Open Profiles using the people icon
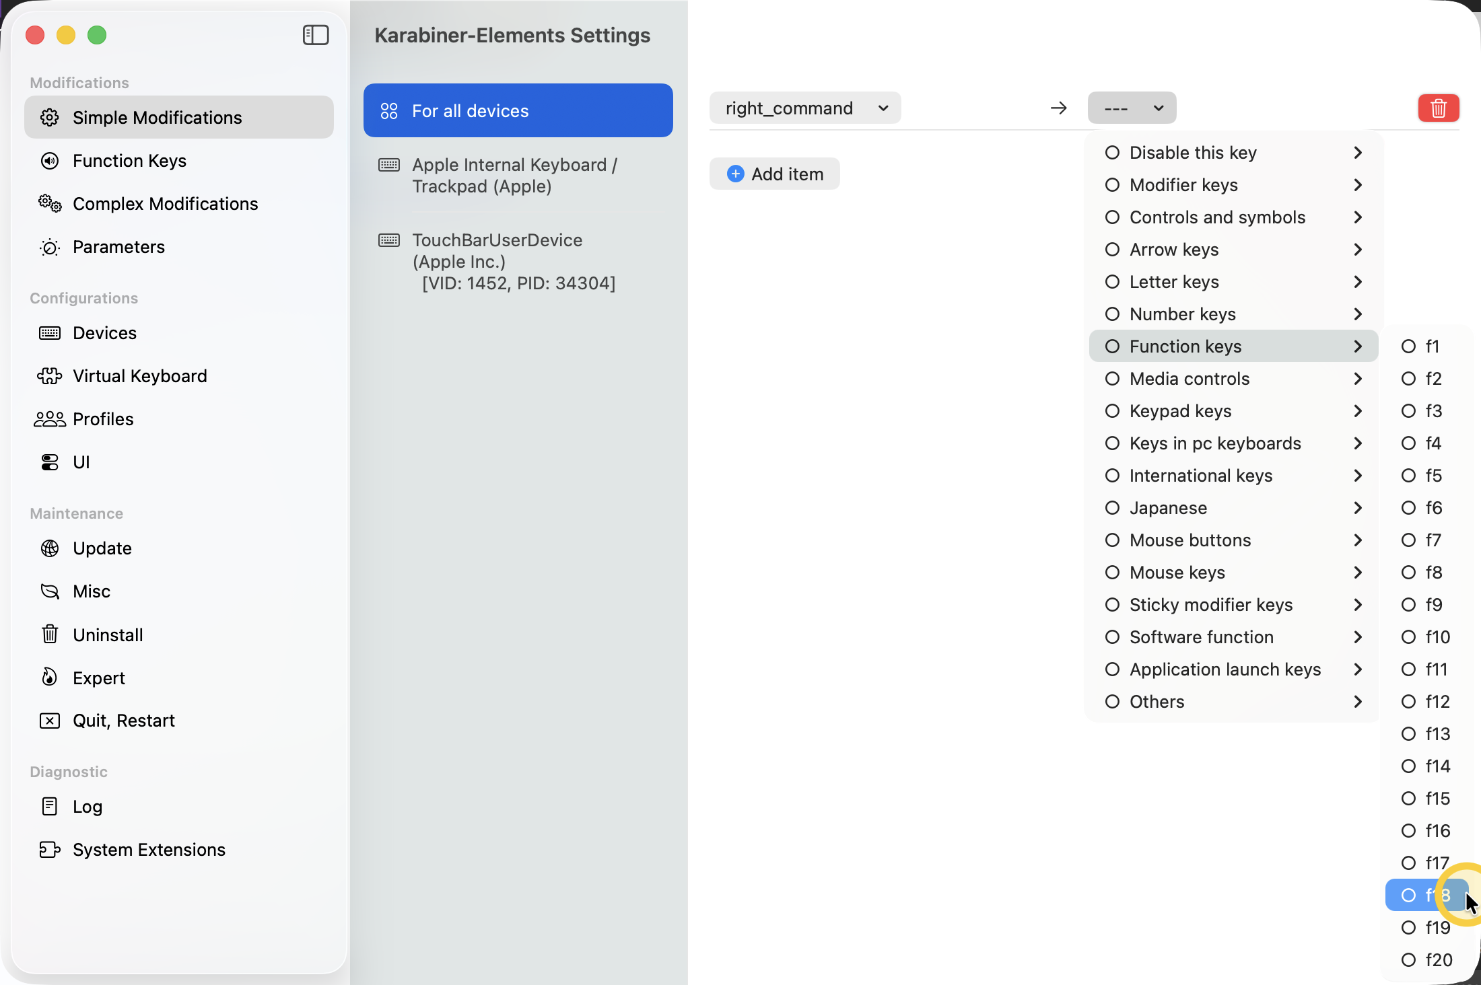 (x=50, y=419)
